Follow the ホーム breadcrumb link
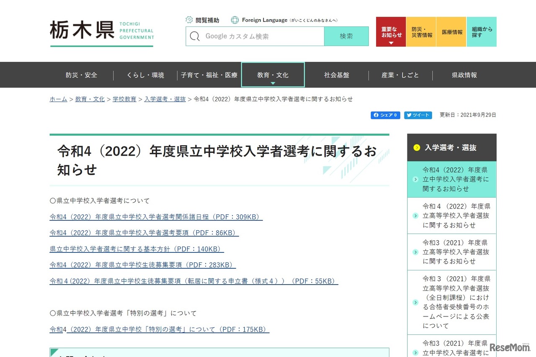 point(58,99)
